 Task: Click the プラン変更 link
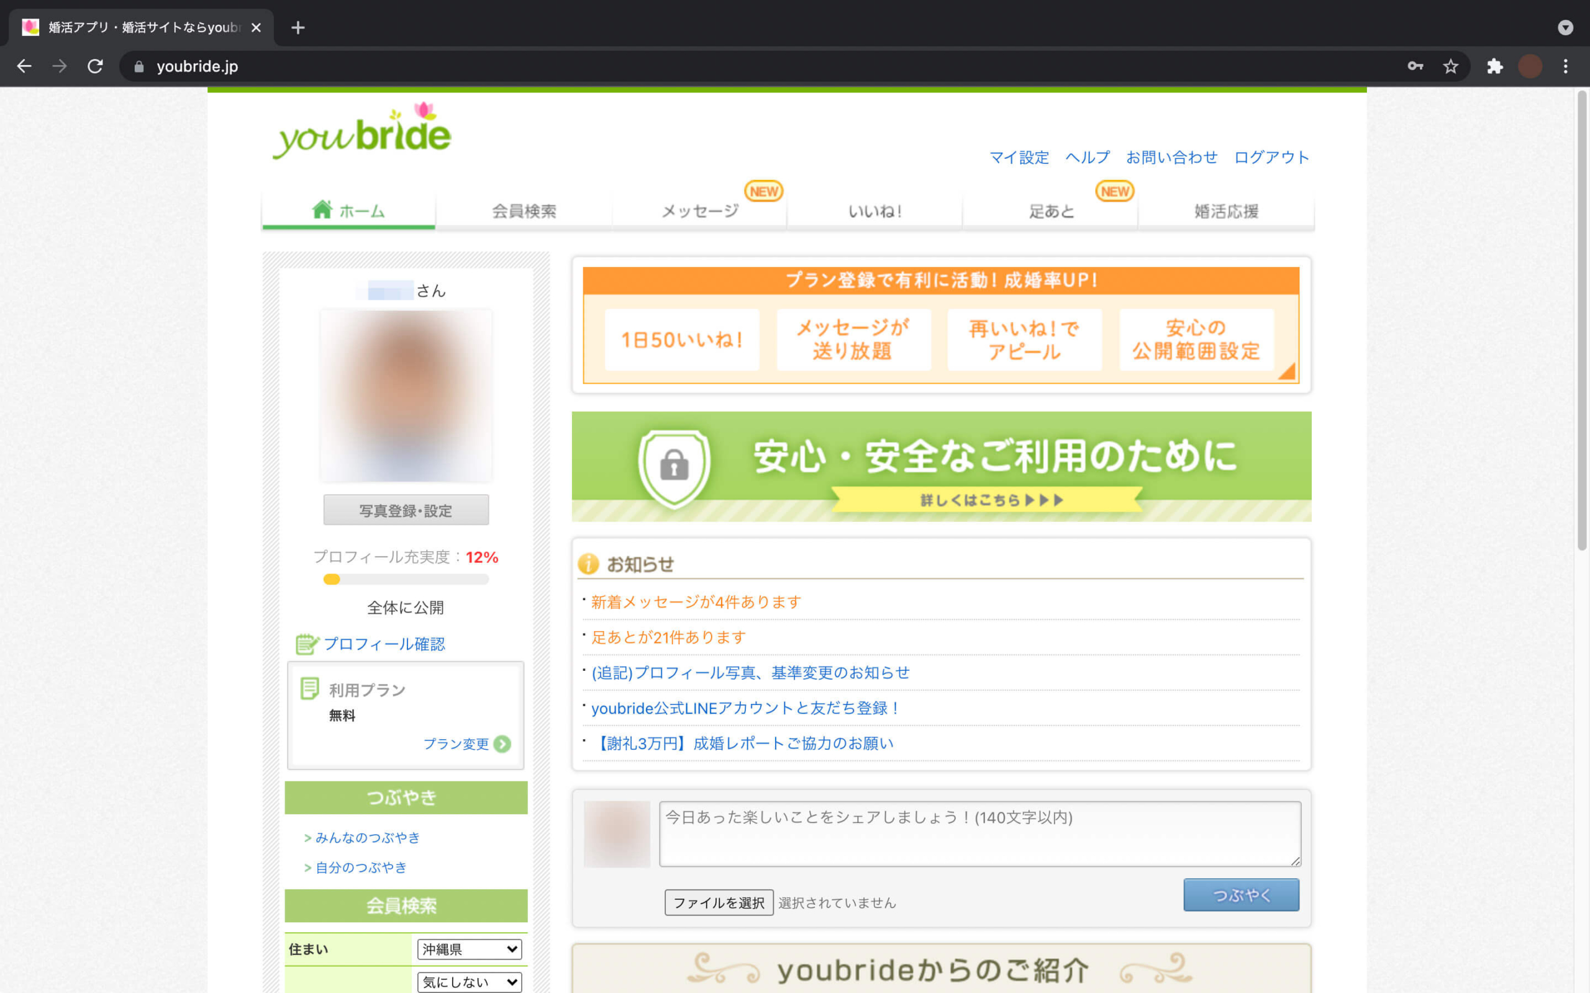point(456,744)
